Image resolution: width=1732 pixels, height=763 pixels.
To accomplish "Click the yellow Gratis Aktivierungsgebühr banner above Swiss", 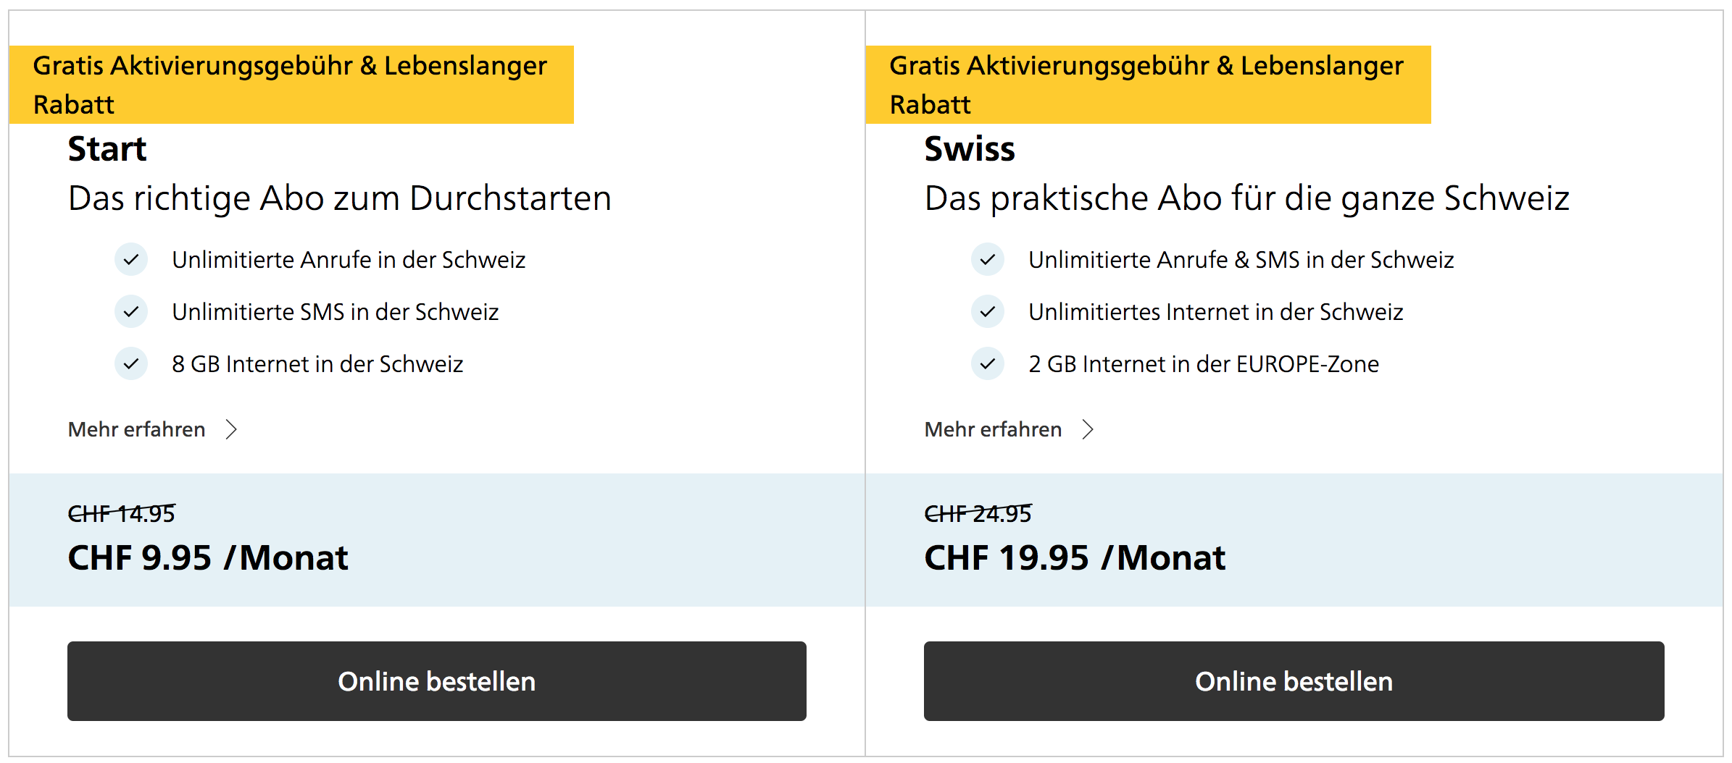I will tap(1147, 85).
